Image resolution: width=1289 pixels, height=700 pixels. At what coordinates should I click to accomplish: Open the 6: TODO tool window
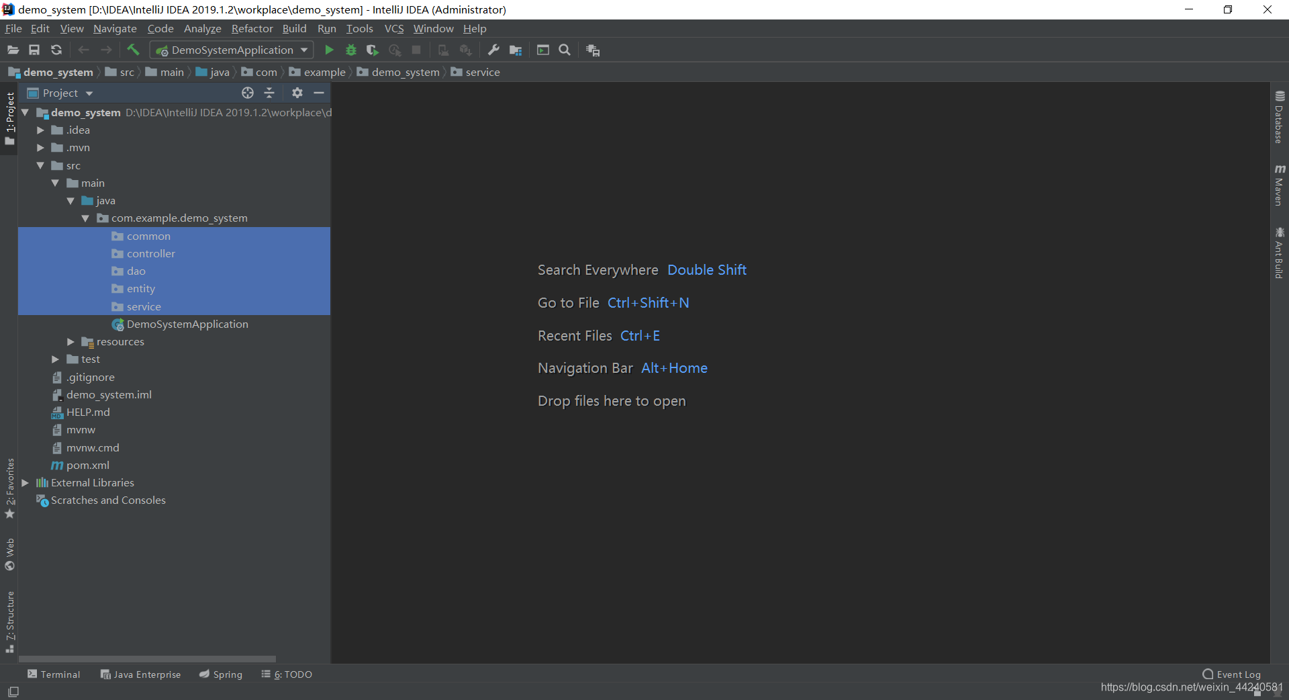click(287, 674)
